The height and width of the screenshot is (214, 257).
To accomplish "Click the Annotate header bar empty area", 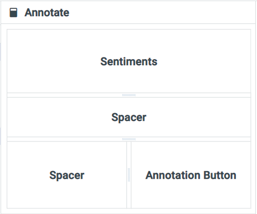I will (x=162, y=13).
